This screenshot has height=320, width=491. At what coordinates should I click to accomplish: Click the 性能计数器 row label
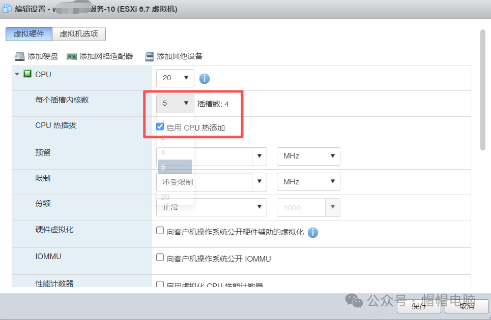pyautogui.click(x=54, y=283)
